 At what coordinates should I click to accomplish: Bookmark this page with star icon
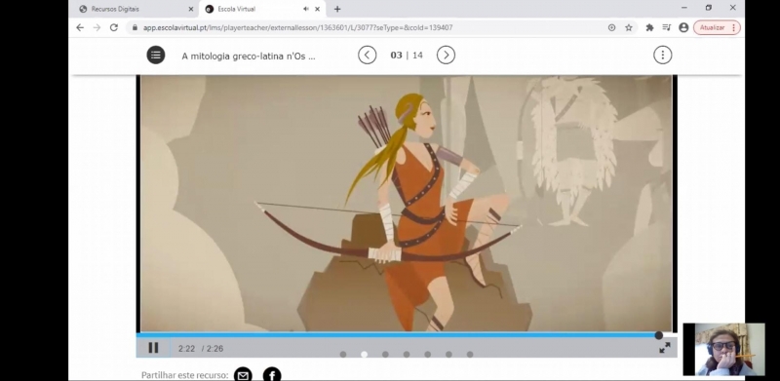click(x=629, y=28)
